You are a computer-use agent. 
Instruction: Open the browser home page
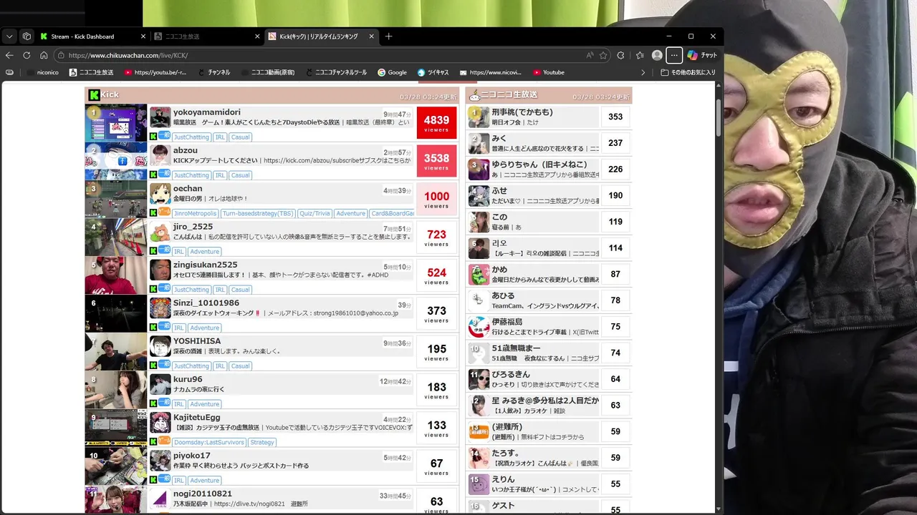point(44,55)
